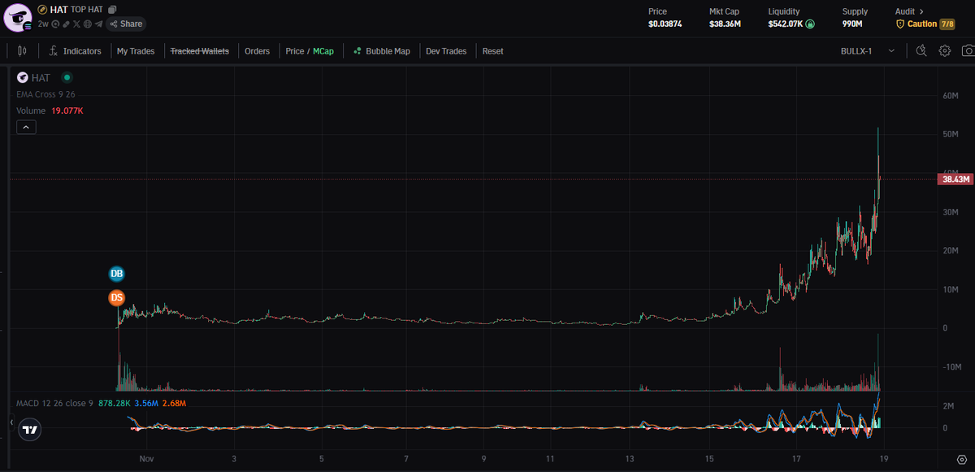Click the volume value 19.077K
Image resolution: width=975 pixels, height=472 pixels.
(x=67, y=110)
